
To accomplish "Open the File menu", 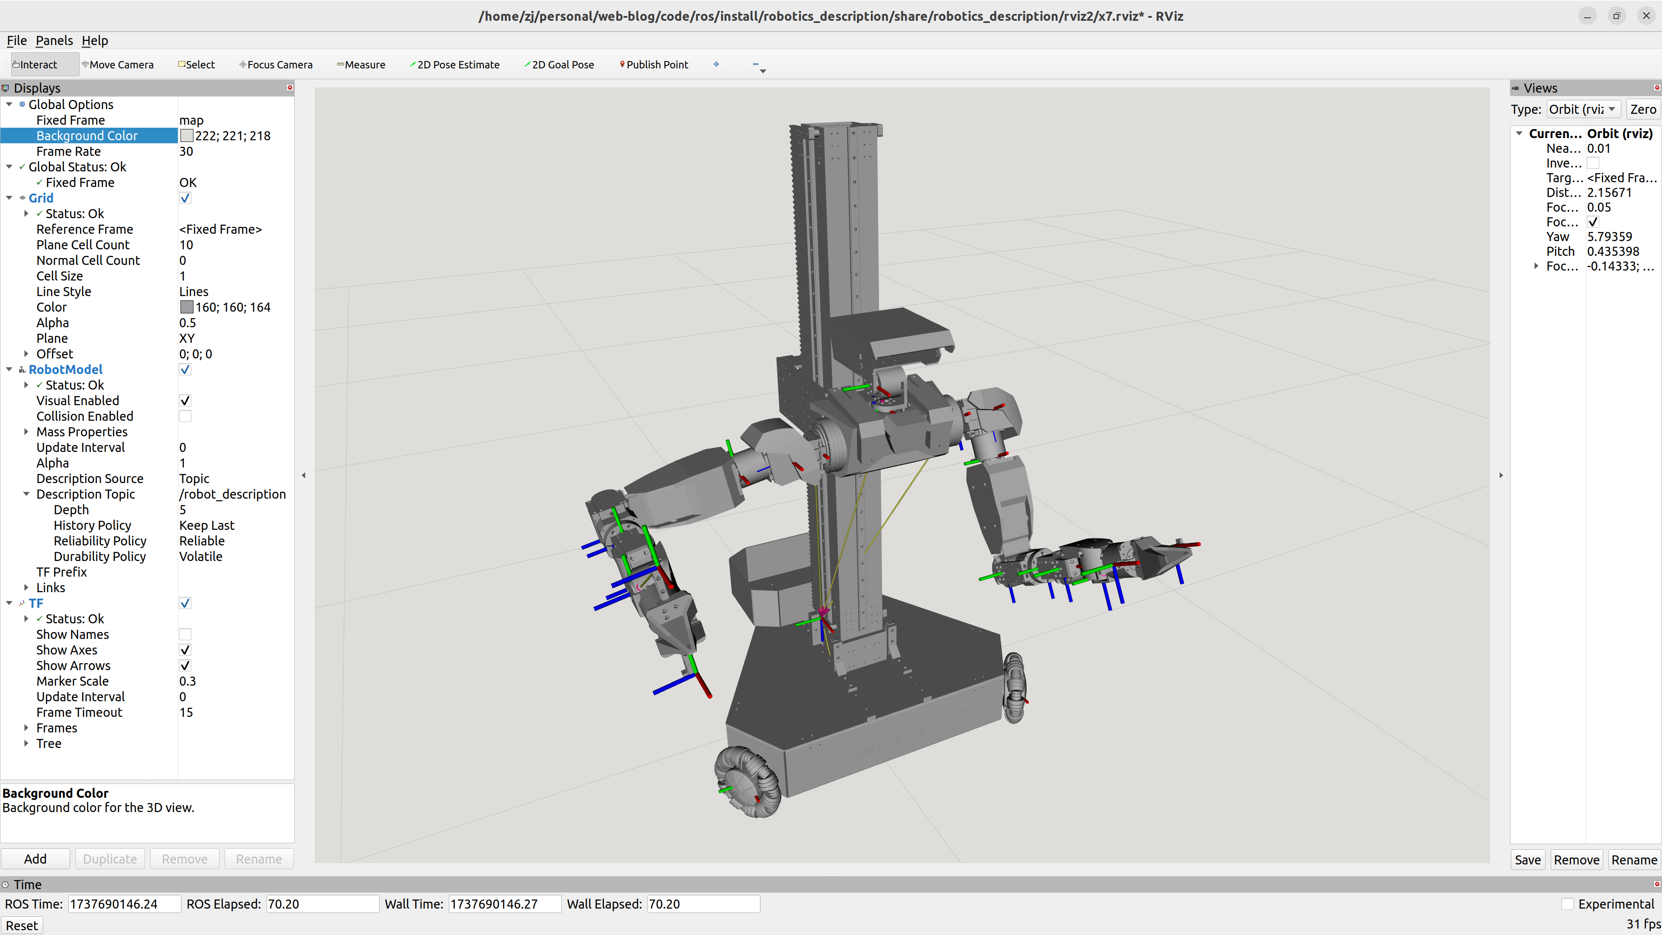I will (x=16, y=41).
